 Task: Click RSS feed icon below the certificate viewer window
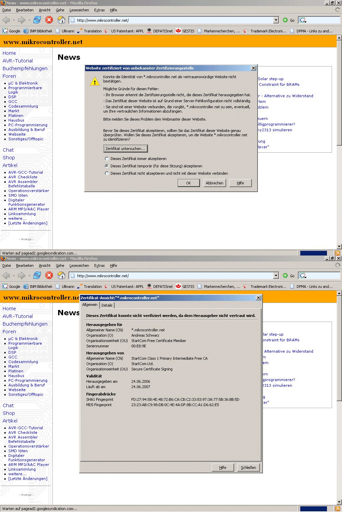(x=338, y=509)
